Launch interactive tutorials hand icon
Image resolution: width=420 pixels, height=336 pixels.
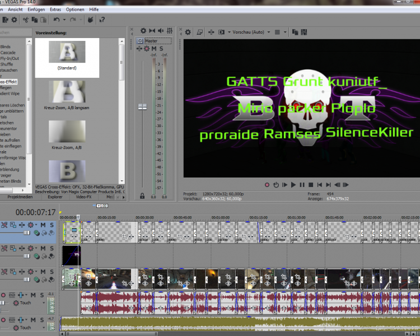[91, 20]
